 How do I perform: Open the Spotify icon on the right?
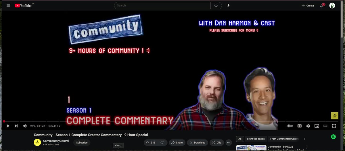[x=333, y=137]
